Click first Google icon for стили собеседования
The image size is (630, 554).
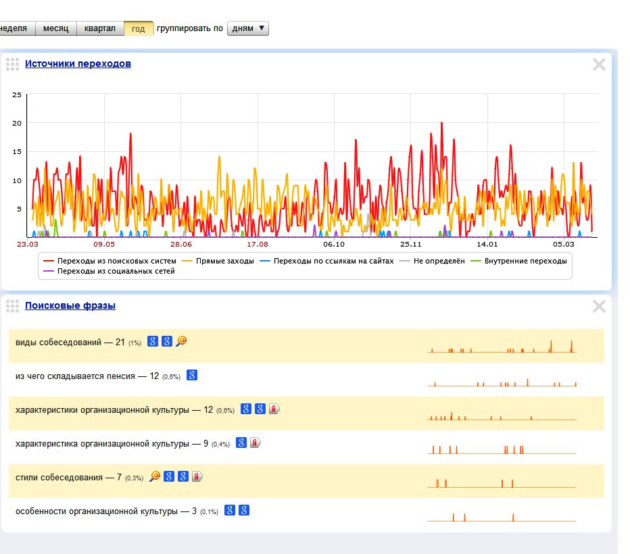click(x=169, y=476)
